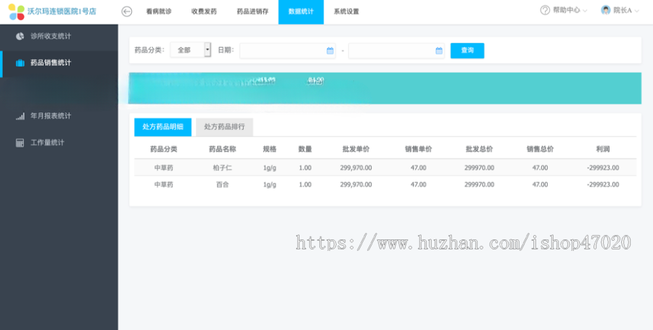The height and width of the screenshot is (330, 653).
Task: Click the end date input field
Action: [396, 51]
